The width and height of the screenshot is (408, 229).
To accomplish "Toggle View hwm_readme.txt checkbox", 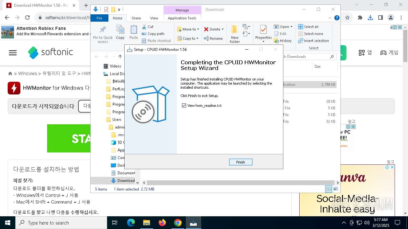I will coord(184,106).
